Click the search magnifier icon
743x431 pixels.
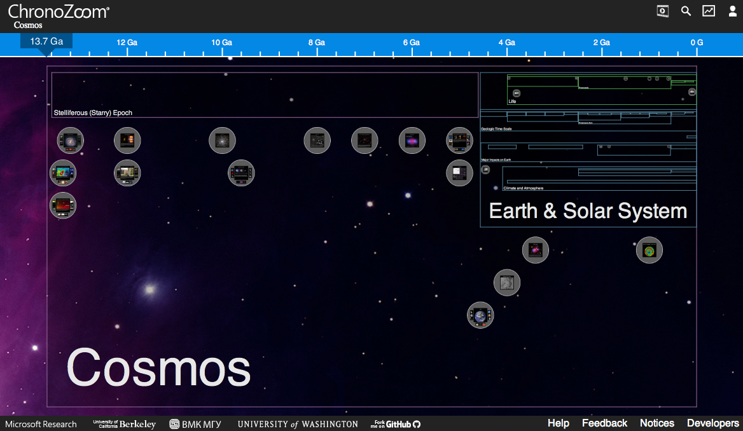[x=686, y=11]
